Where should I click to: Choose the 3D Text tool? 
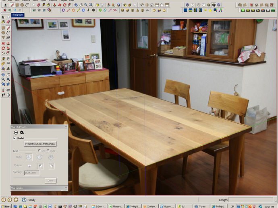coord(8,69)
